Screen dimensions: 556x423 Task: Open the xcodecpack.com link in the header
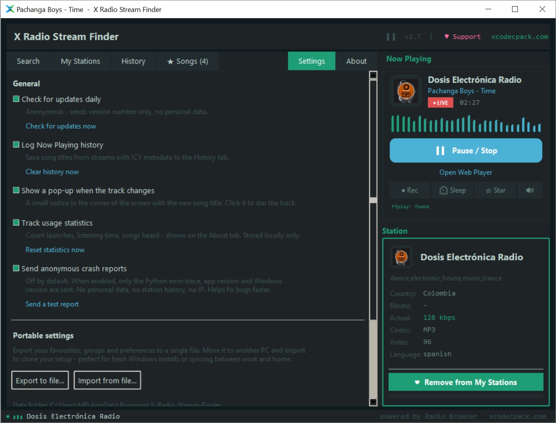point(519,37)
